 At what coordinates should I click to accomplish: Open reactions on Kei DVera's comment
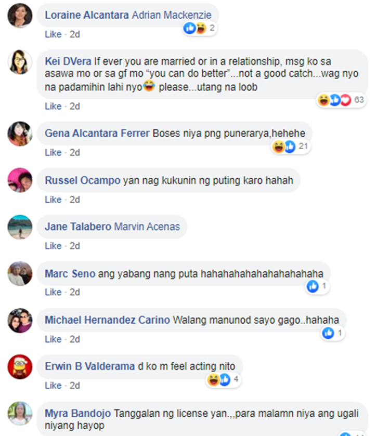coord(341,100)
